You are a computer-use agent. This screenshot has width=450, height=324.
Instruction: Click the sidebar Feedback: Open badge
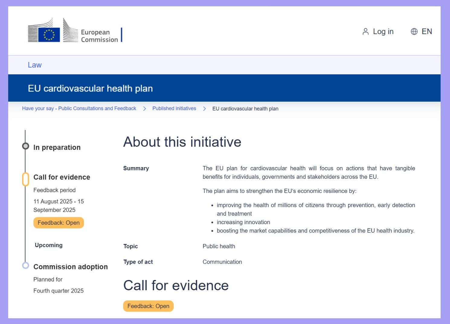[x=59, y=223]
